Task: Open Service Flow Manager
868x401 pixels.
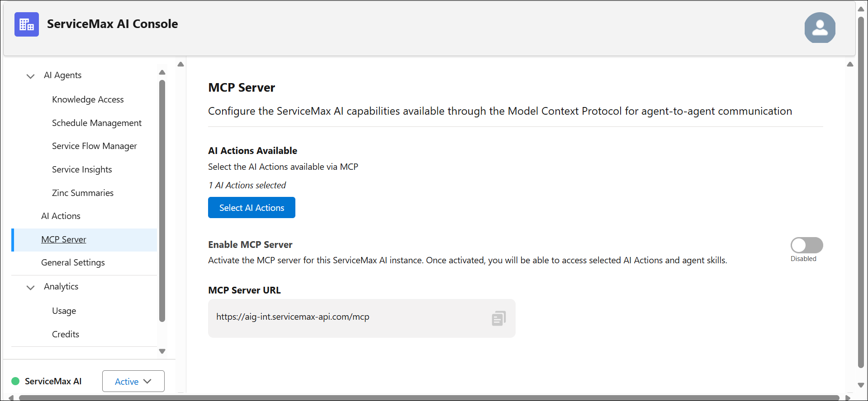Action: click(94, 146)
